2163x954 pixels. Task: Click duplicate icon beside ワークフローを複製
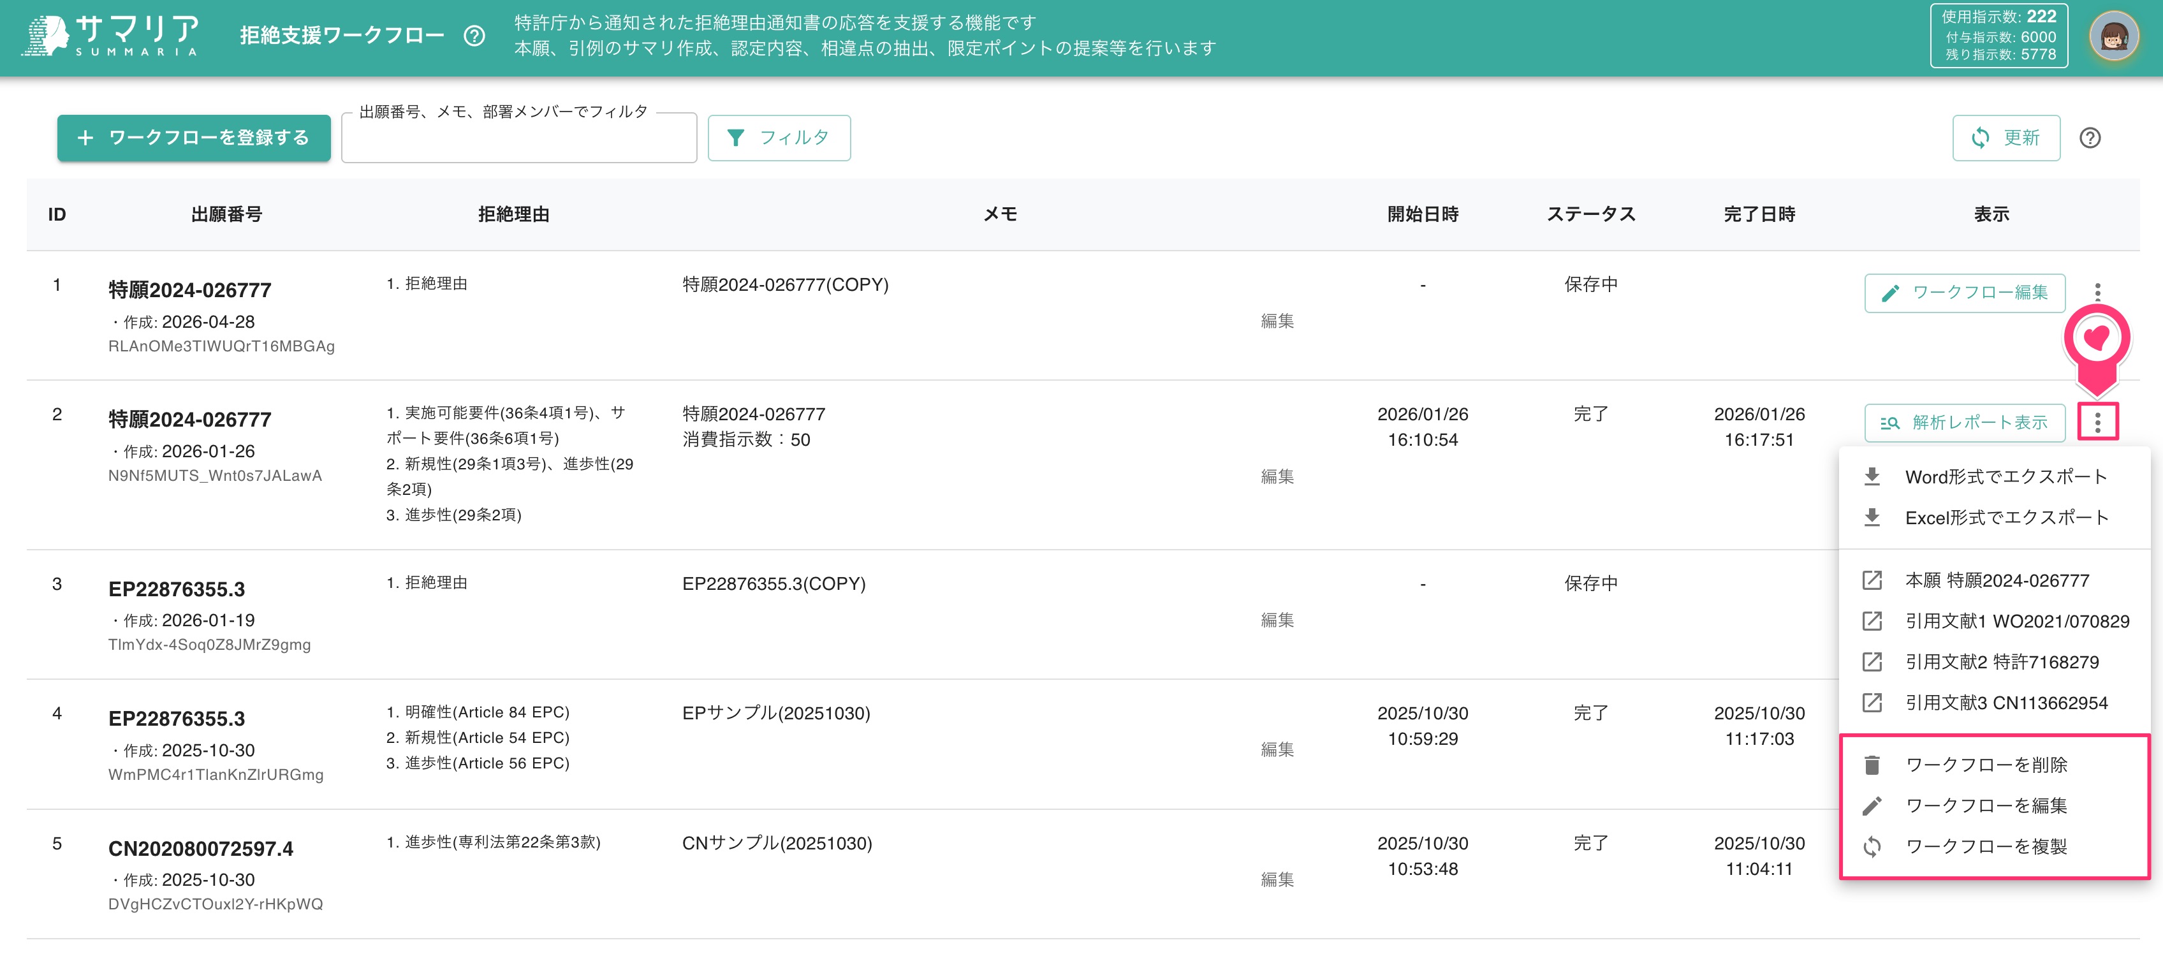[1872, 846]
